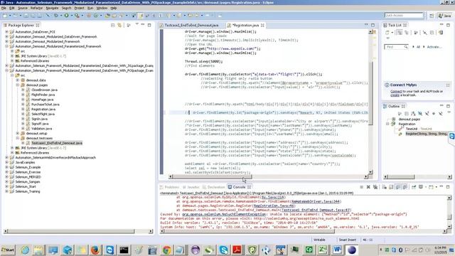This screenshot has height=256, width=455.
Task: Toggle Link with Editor in Package Explorer
Action: coord(119,26)
